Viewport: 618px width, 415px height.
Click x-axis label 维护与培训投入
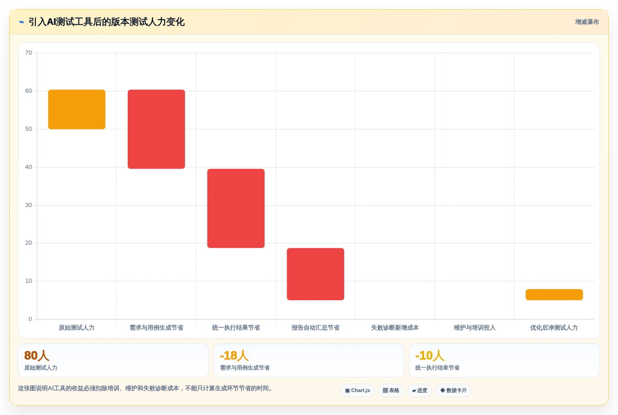tap(475, 328)
